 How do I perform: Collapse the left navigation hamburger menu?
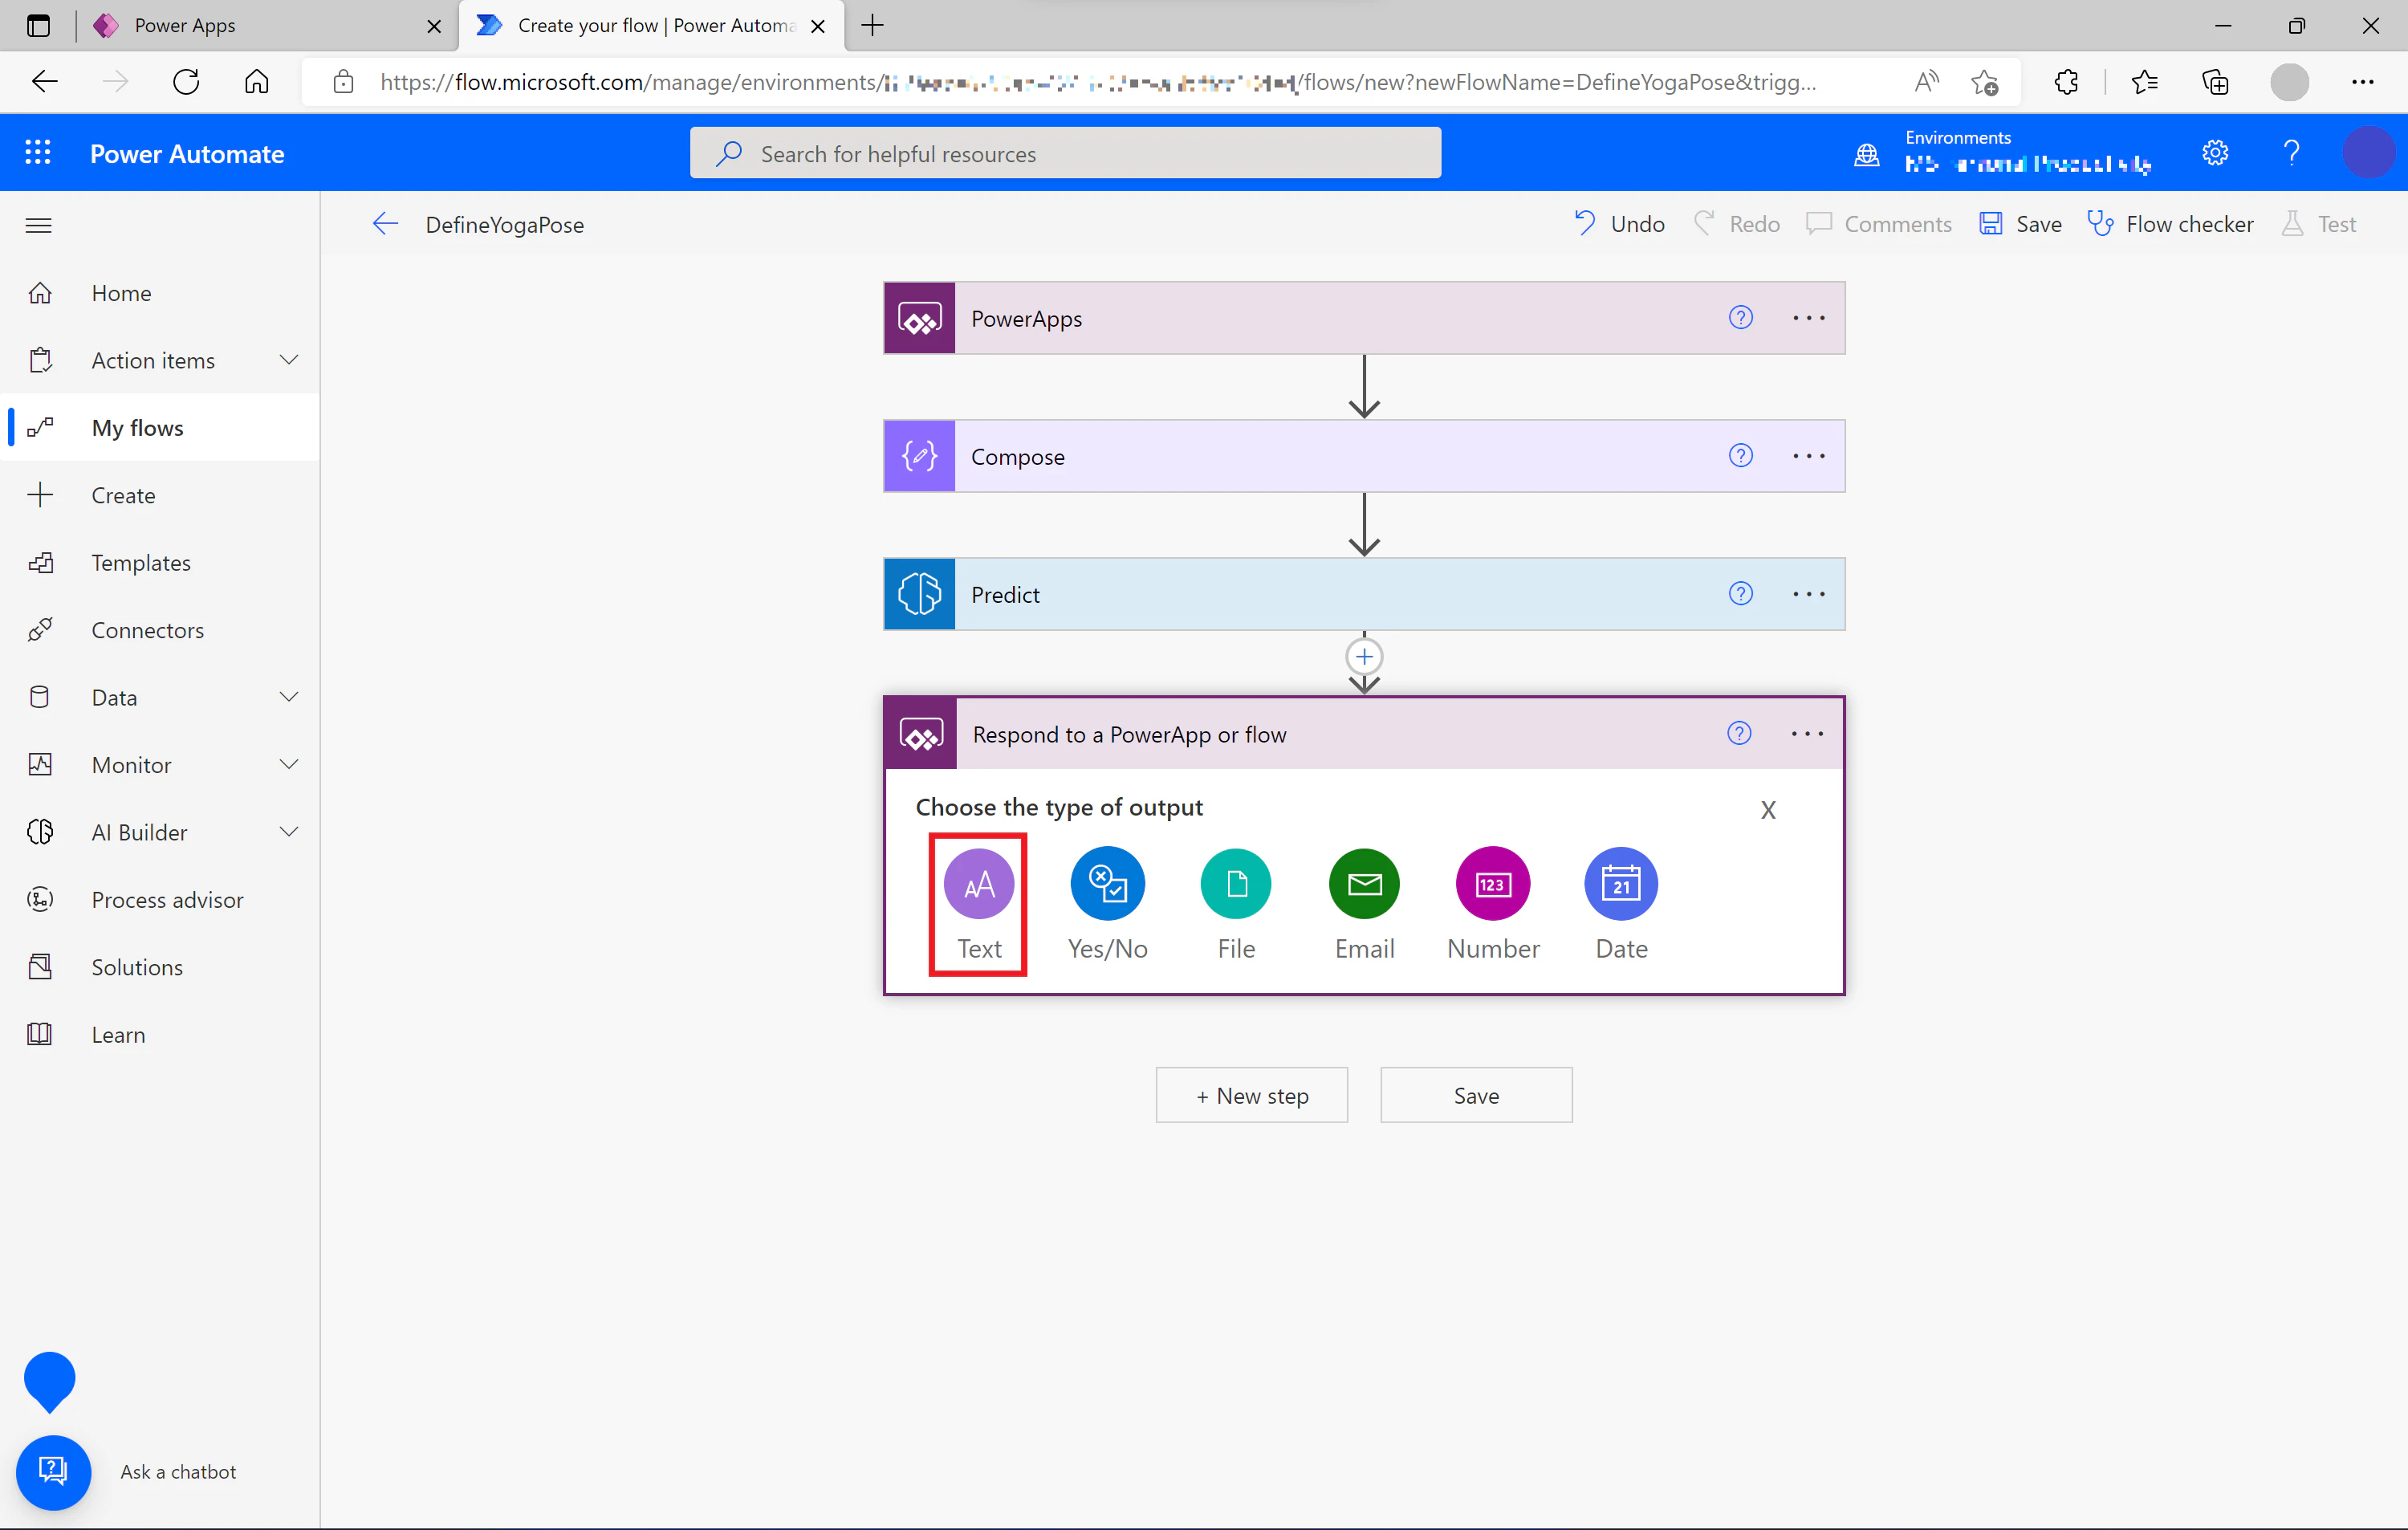(x=39, y=225)
